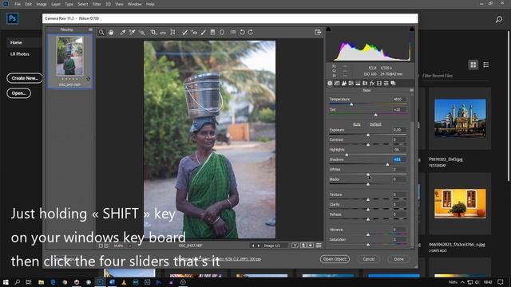Open the Effects (fx) panel tab
Viewport: 511px width, 287px height.
[372, 83]
